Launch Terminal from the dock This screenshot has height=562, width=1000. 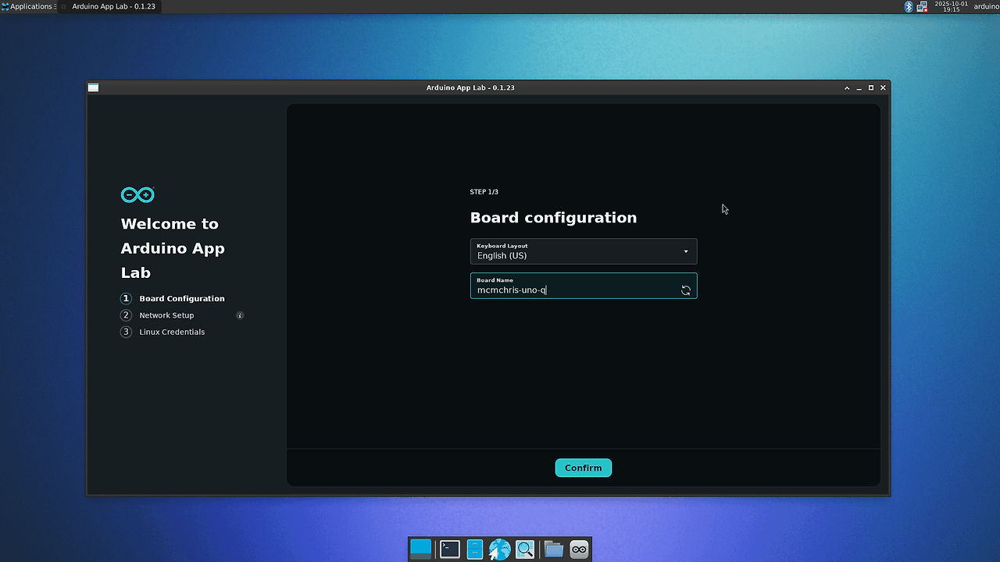(450, 549)
